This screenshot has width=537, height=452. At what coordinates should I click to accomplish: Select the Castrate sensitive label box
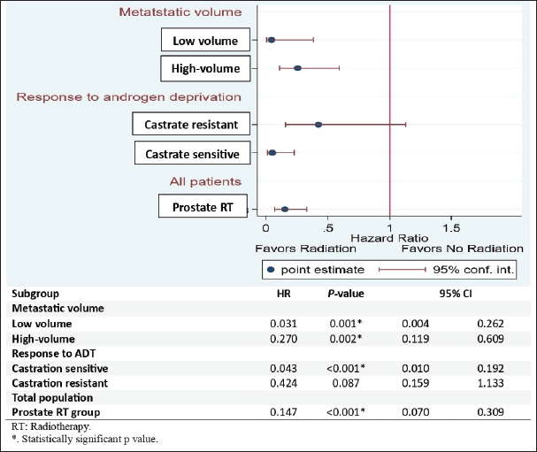point(192,154)
